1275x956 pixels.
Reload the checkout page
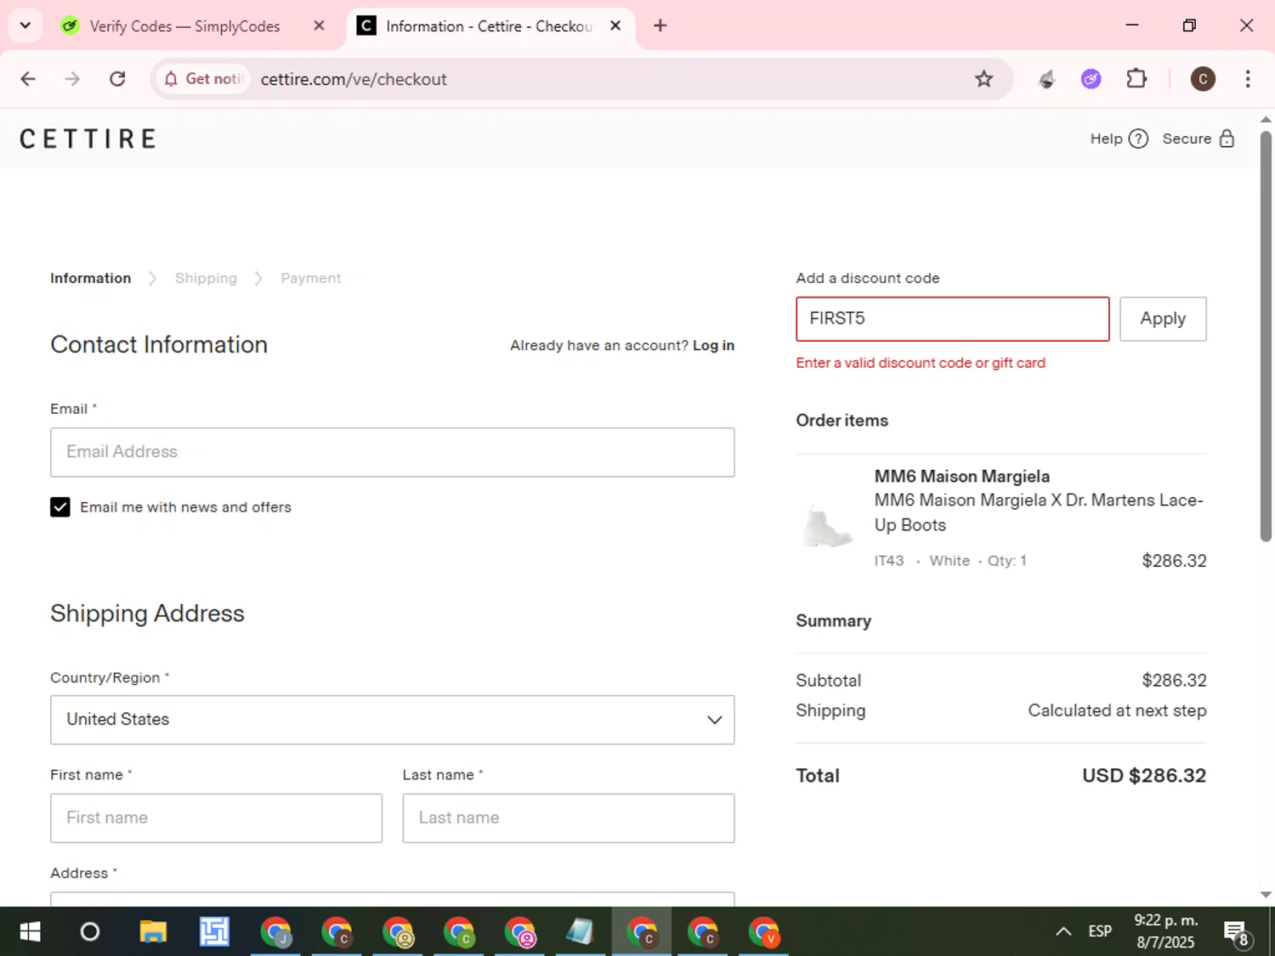(117, 79)
